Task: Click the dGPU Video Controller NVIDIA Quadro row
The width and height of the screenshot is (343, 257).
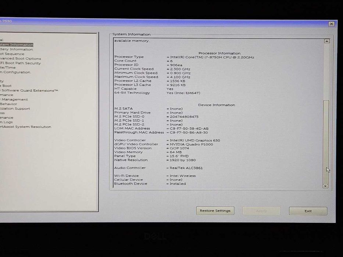Action: (x=164, y=144)
